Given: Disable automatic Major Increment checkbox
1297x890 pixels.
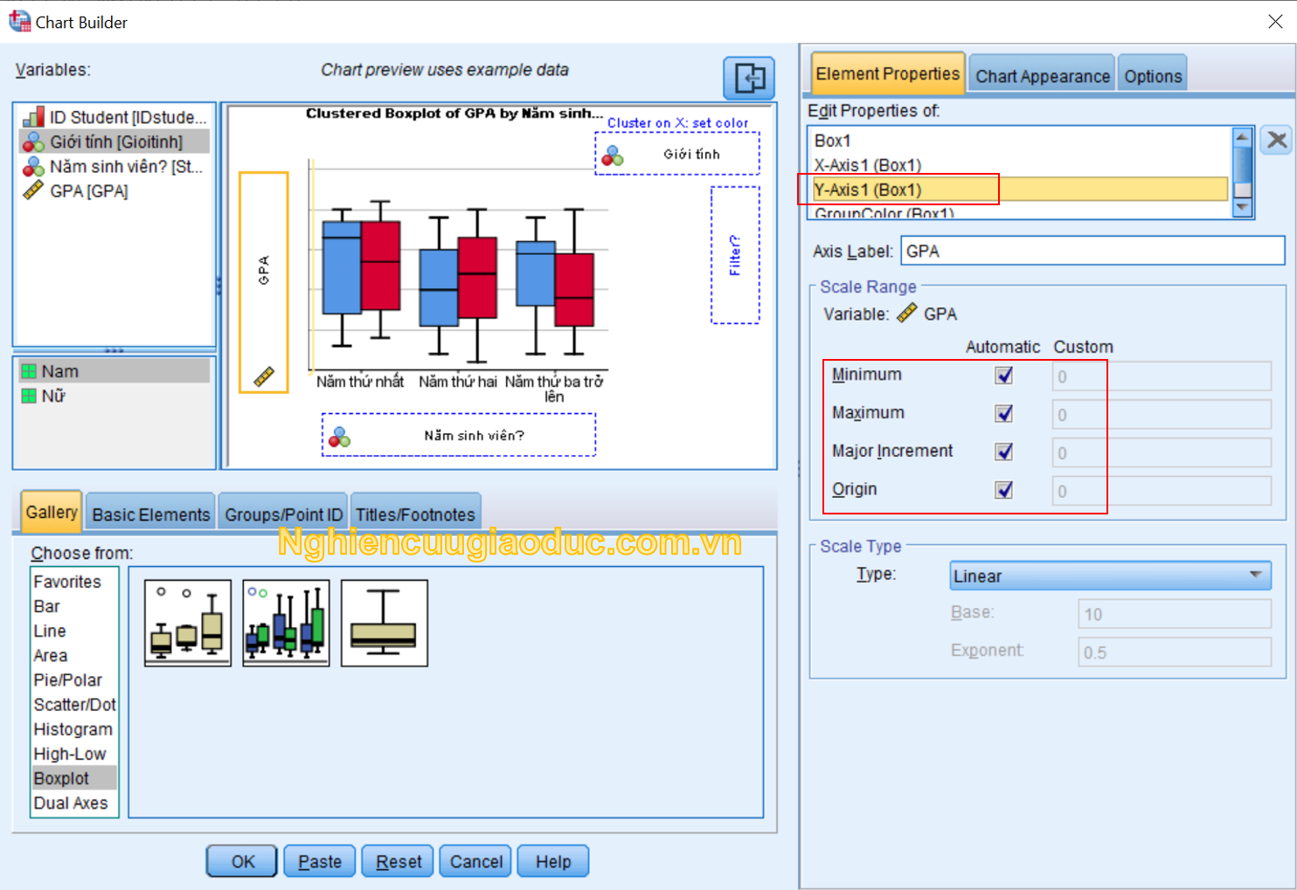Looking at the screenshot, I should click(x=1004, y=452).
